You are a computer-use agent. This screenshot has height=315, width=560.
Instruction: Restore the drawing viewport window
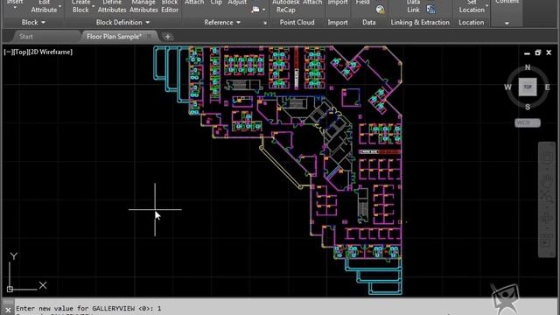538,52
